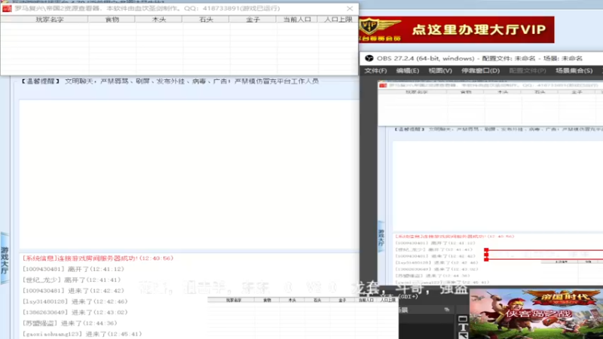This screenshot has width=603, height=339.
Task: Click the chat line lxy31480128 进来了
Action: point(75,301)
